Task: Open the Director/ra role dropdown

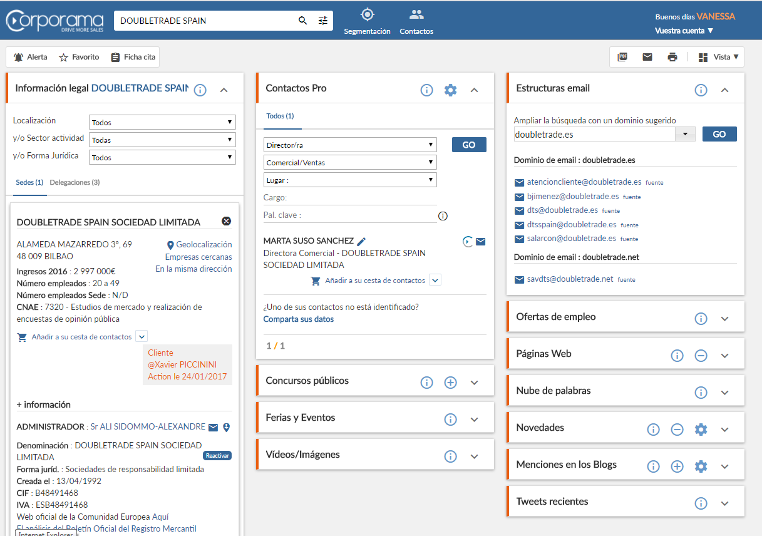Action: pyautogui.click(x=350, y=145)
